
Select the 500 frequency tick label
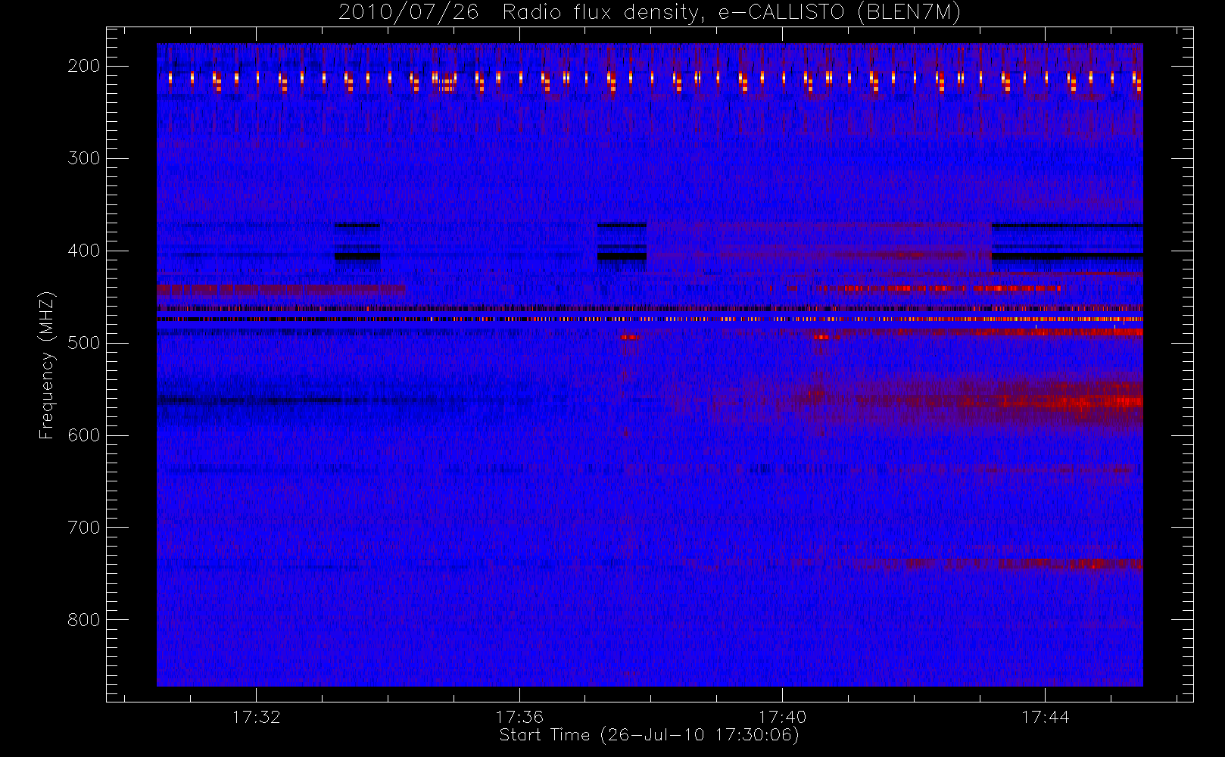click(83, 343)
